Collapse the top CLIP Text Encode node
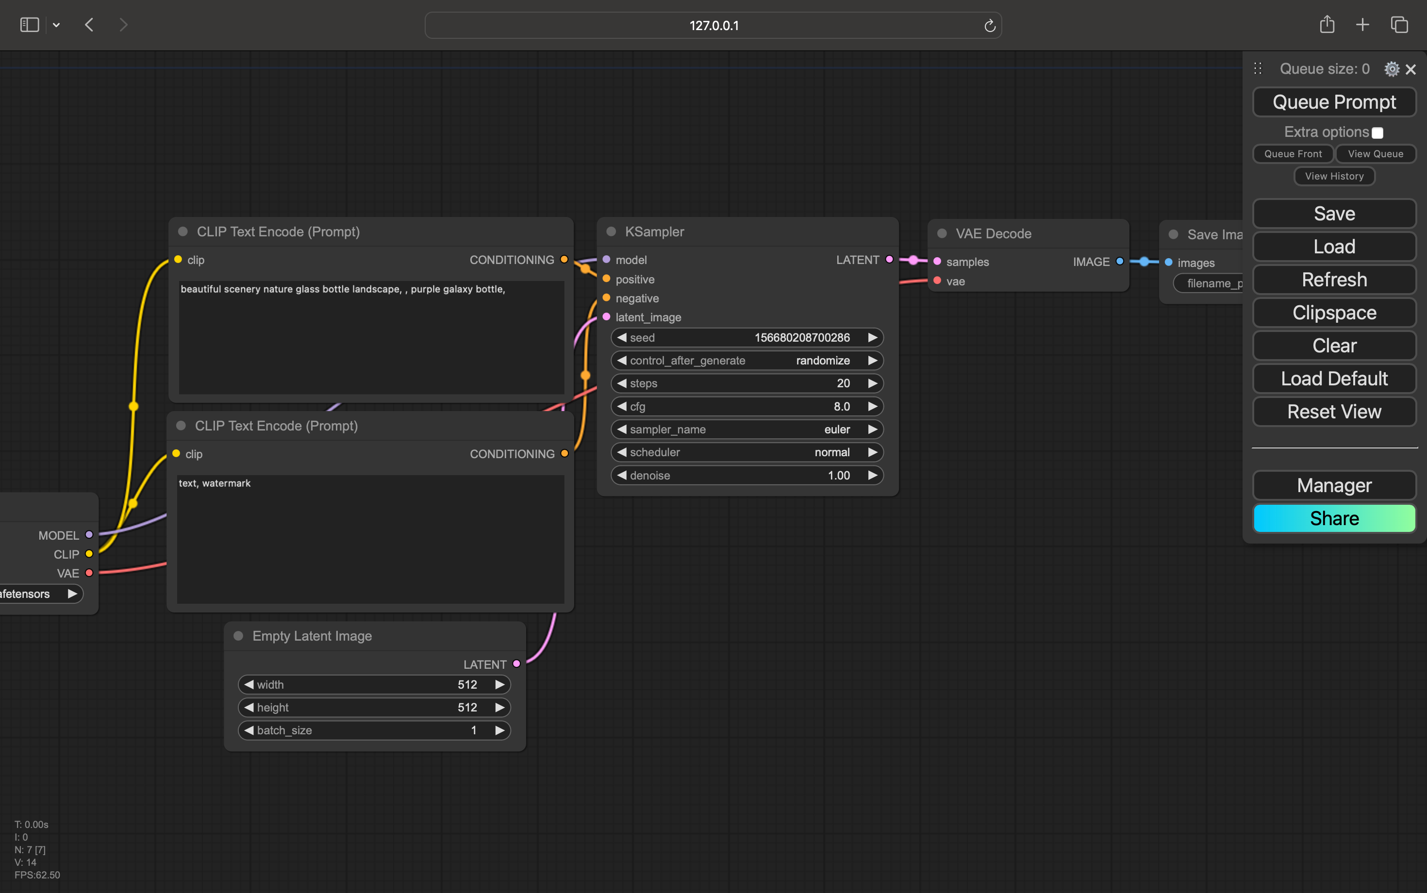Image resolution: width=1427 pixels, height=893 pixels. point(183,232)
